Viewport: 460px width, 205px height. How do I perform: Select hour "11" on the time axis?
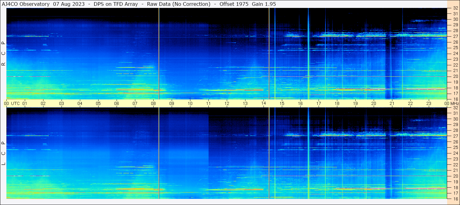tap(208, 103)
